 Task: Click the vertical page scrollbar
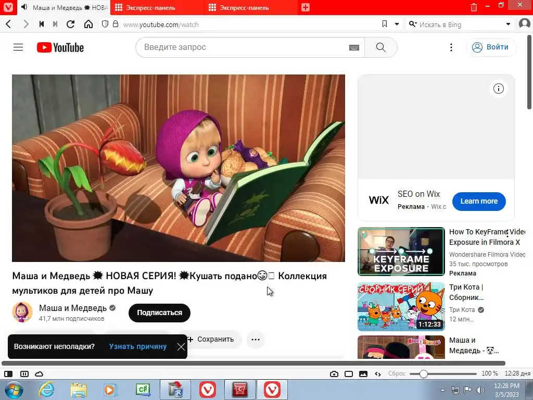point(529,72)
